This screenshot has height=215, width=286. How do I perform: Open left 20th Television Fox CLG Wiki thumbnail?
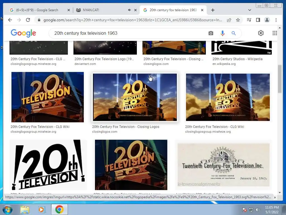click(47, 97)
